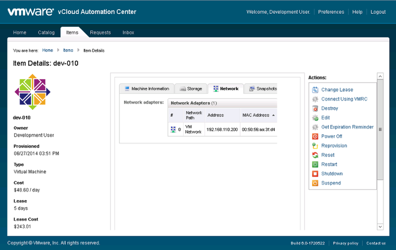Click the Change Lease calendar icon
This screenshot has height=250, width=396.
coord(315,90)
